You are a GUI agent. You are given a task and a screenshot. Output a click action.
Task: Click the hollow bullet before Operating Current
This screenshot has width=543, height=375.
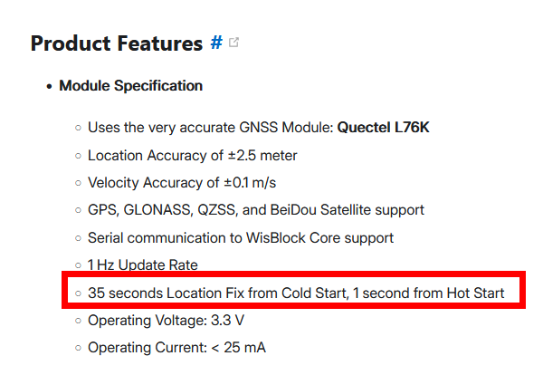click(x=79, y=348)
